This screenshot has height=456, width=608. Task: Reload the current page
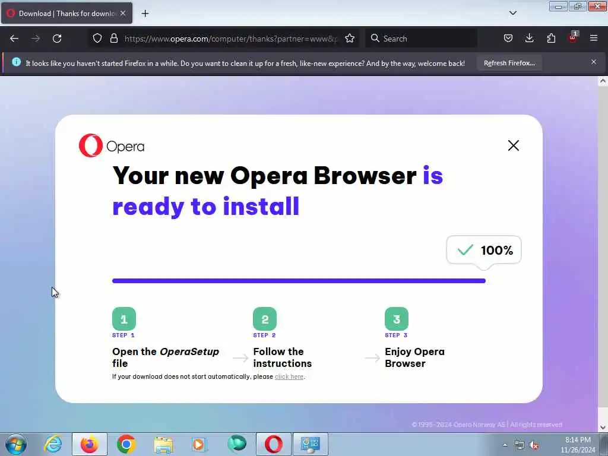pyautogui.click(x=57, y=39)
